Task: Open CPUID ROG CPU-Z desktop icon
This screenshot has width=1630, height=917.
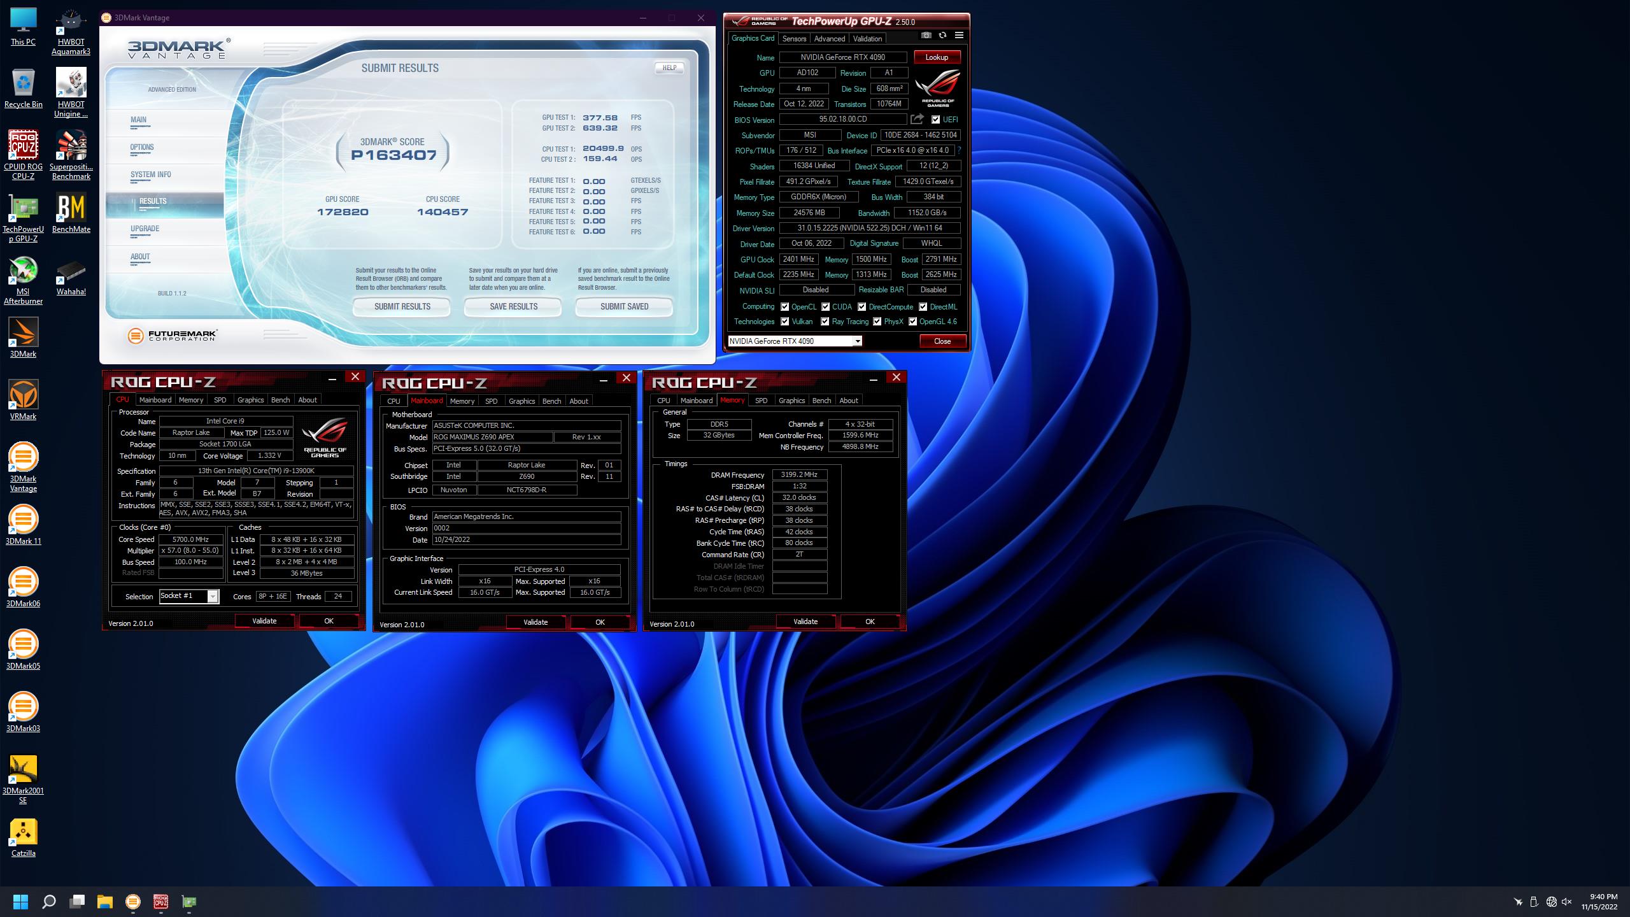Action: tap(24, 155)
